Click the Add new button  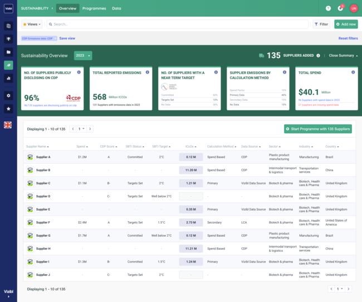coord(346,25)
